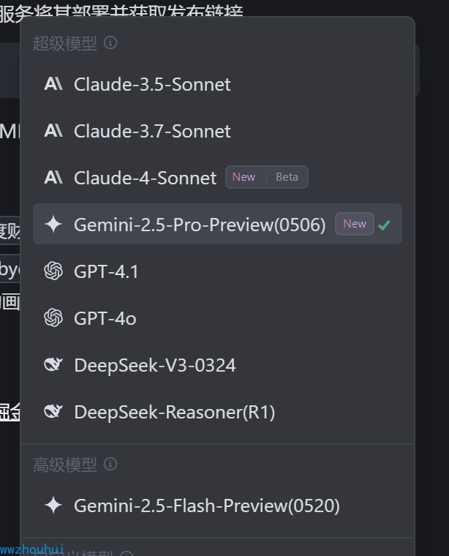
Task: Click the Beta badge on Claude-4-Sonnet
Action: [287, 177]
